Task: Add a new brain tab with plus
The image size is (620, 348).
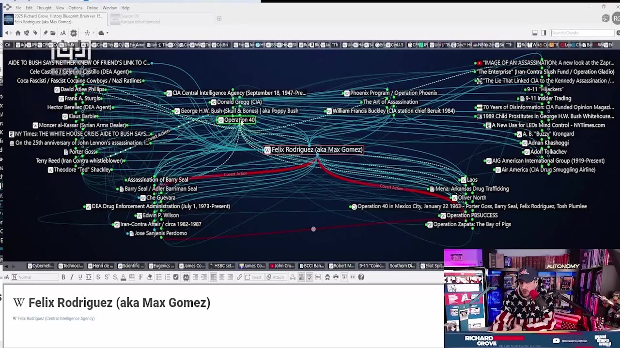Action: (x=219, y=19)
